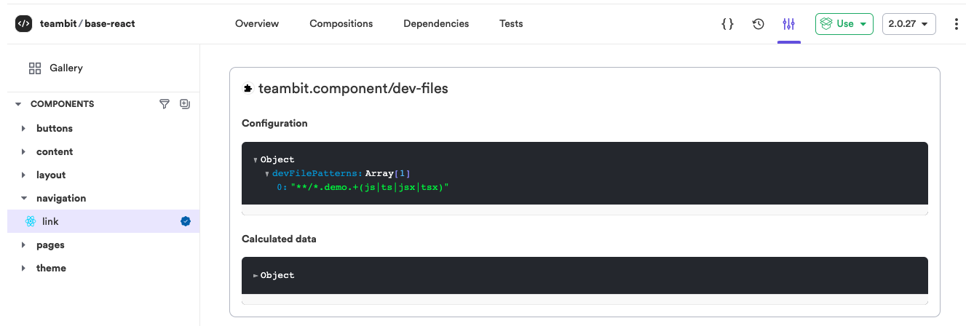The height and width of the screenshot is (326, 966).
Task: Click the filter icon beside COMPONENTS
Action: (165, 104)
